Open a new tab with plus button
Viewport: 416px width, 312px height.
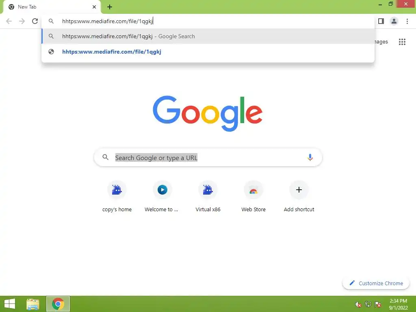click(x=110, y=7)
